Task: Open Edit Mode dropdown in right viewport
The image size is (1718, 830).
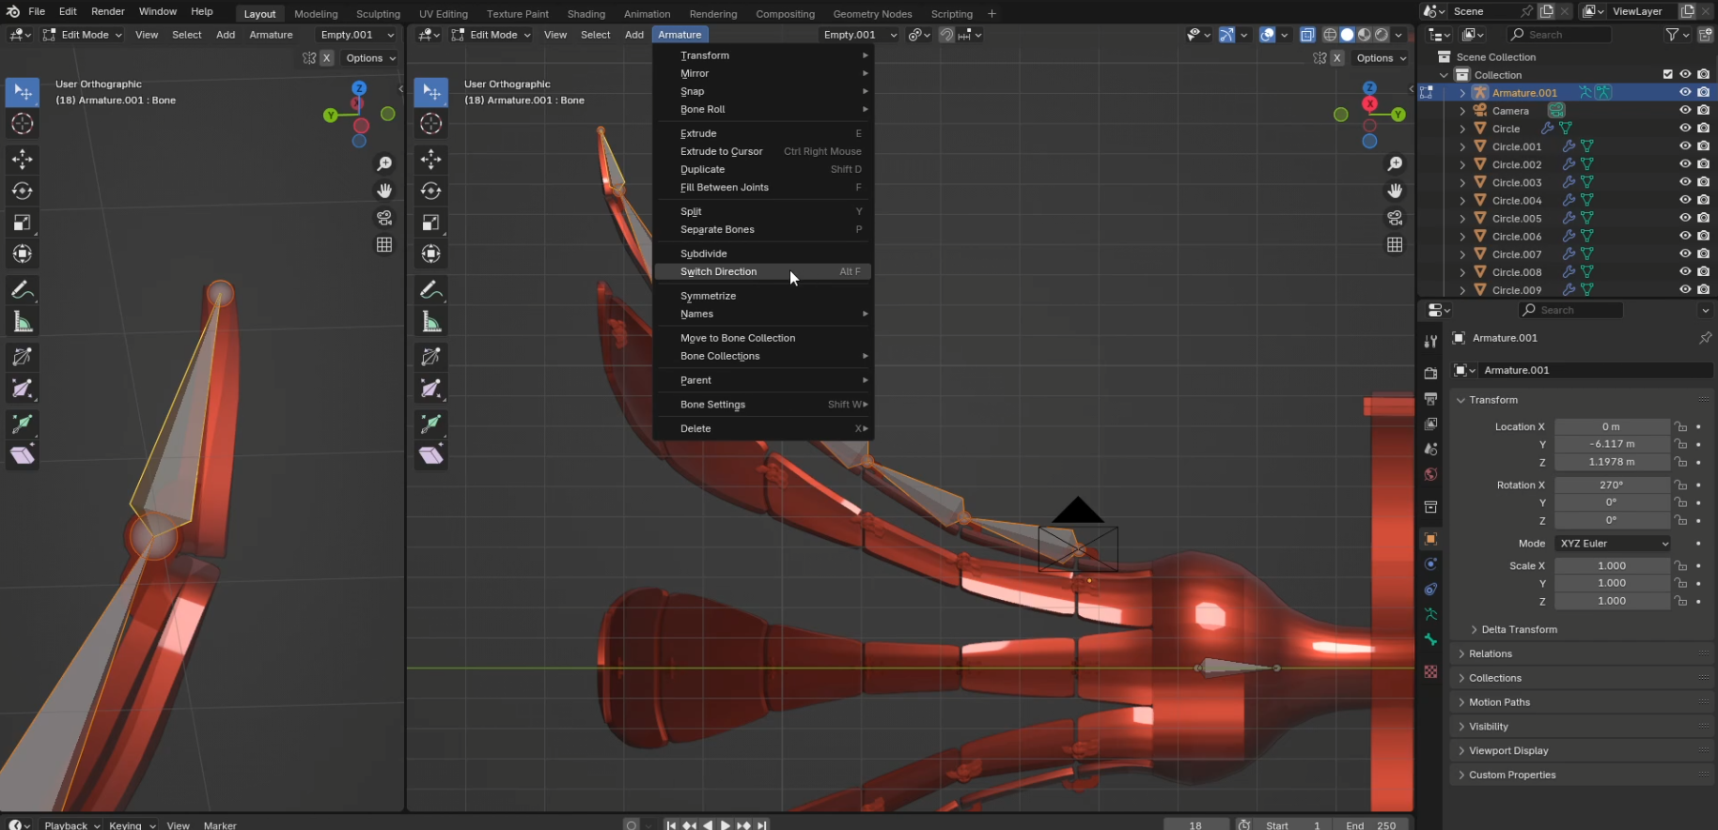Action: point(491,35)
